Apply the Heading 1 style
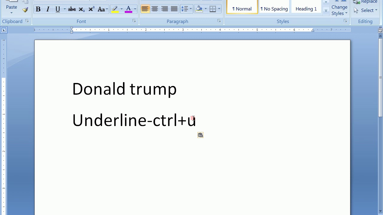Screen dimensions: 383x215 (x=306, y=7)
